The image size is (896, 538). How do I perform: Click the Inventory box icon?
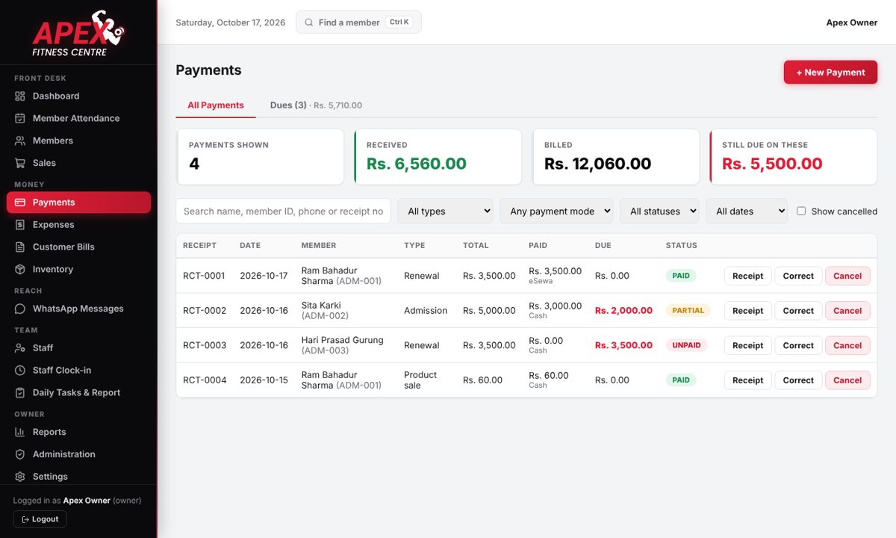point(20,270)
